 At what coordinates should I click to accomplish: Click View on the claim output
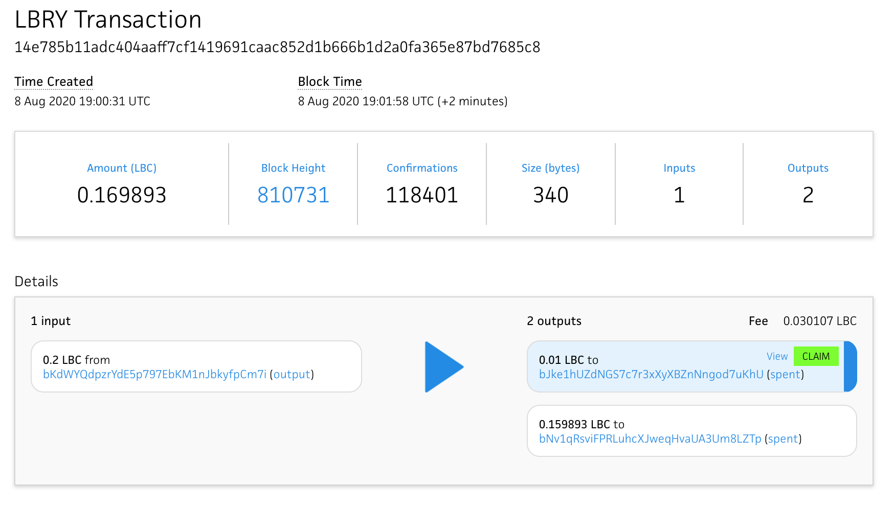[777, 356]
